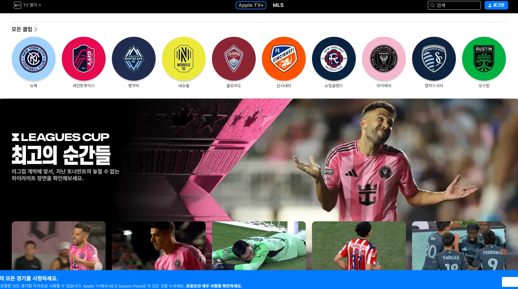Screen dimensions: 518x289
Task: Play the goalkeeper lying on grass highlight
Action: coord(259,246)
